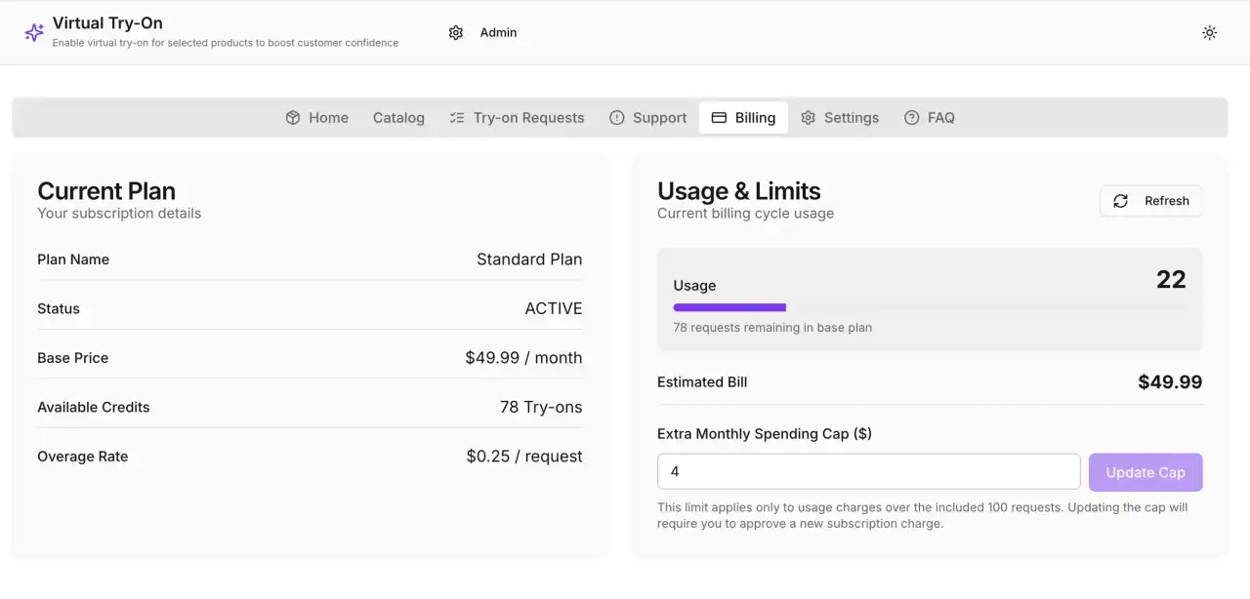Click Admin in the top header
This screenshot has width=1250, height=599.
coord(498,32)
